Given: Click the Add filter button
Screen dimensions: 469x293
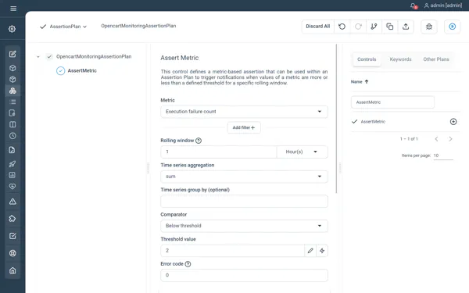Looking at the screenshot, I should click(244, 127).
